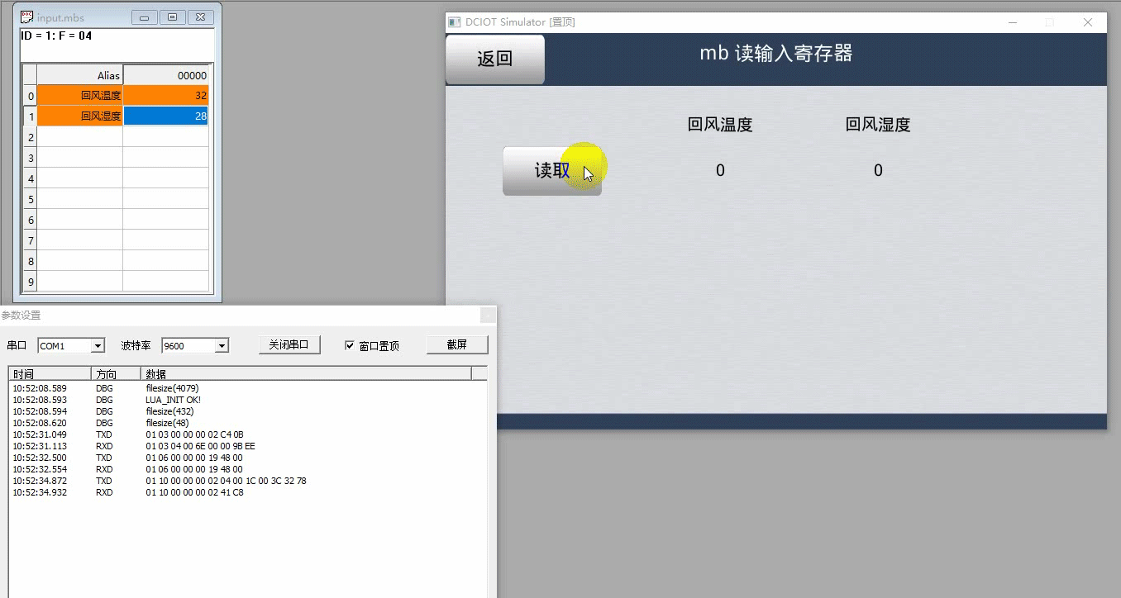Click the 0 value under the 回风温度 label
This screenshot has width=1121, height=598.
pos(720,170)
